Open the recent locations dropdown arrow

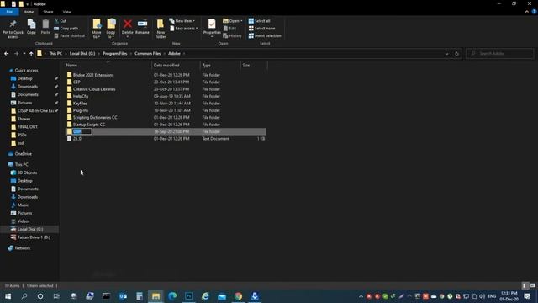(24, 54)
